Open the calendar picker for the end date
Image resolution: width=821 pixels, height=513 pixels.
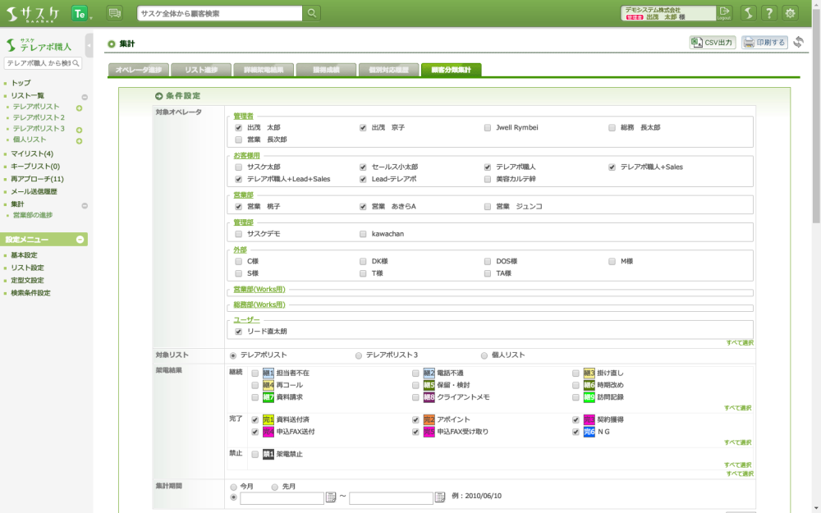(x=440, y=497)
